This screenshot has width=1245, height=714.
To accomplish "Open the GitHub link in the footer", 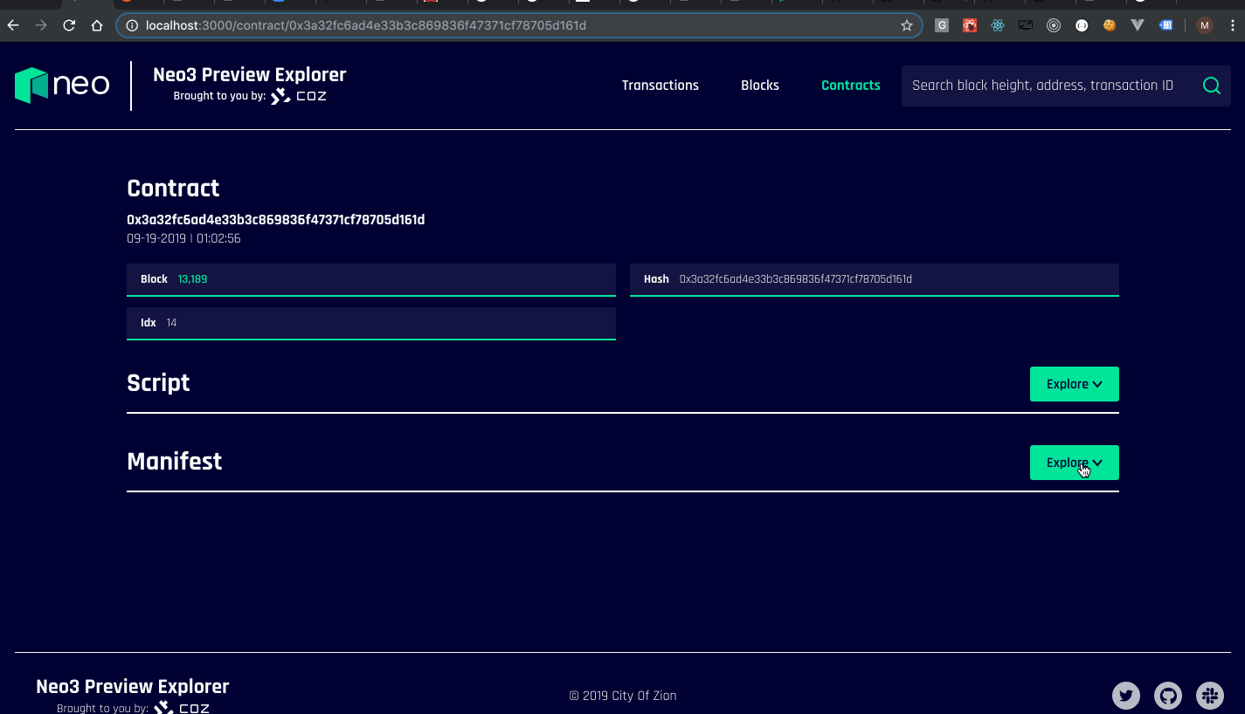I will 1168,696.
